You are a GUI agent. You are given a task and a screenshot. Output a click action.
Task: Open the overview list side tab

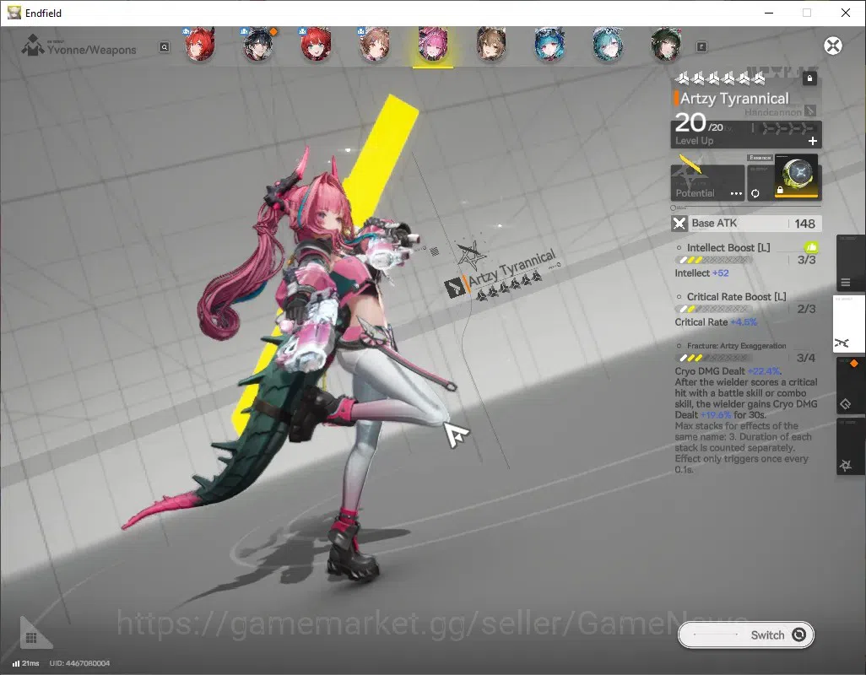[x=849, y=264]
